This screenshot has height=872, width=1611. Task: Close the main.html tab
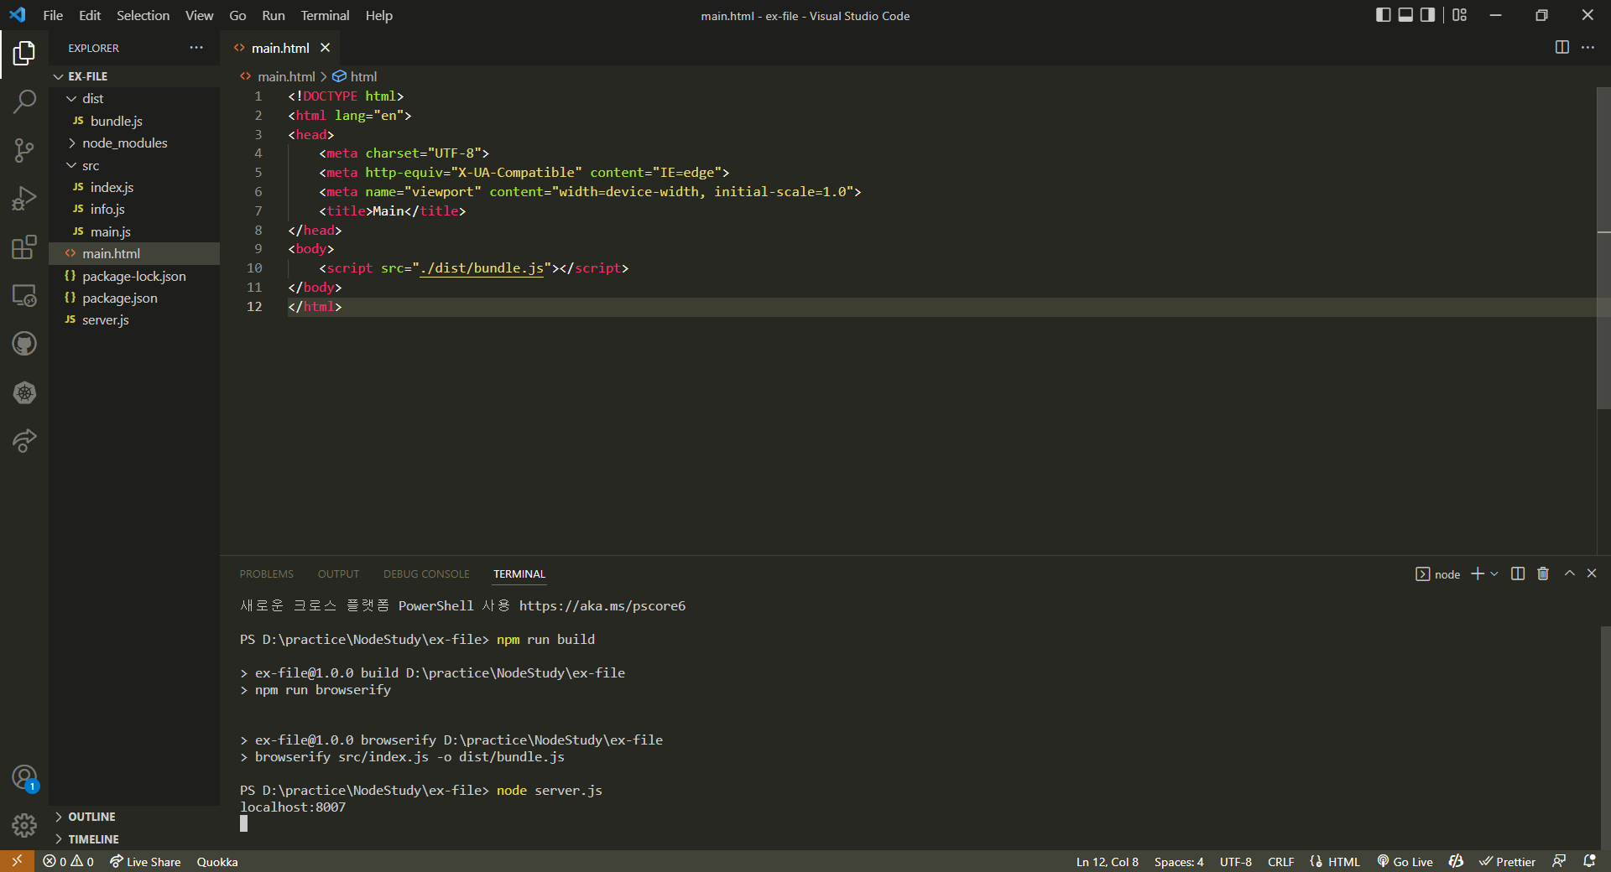click(x=326, y=48)
